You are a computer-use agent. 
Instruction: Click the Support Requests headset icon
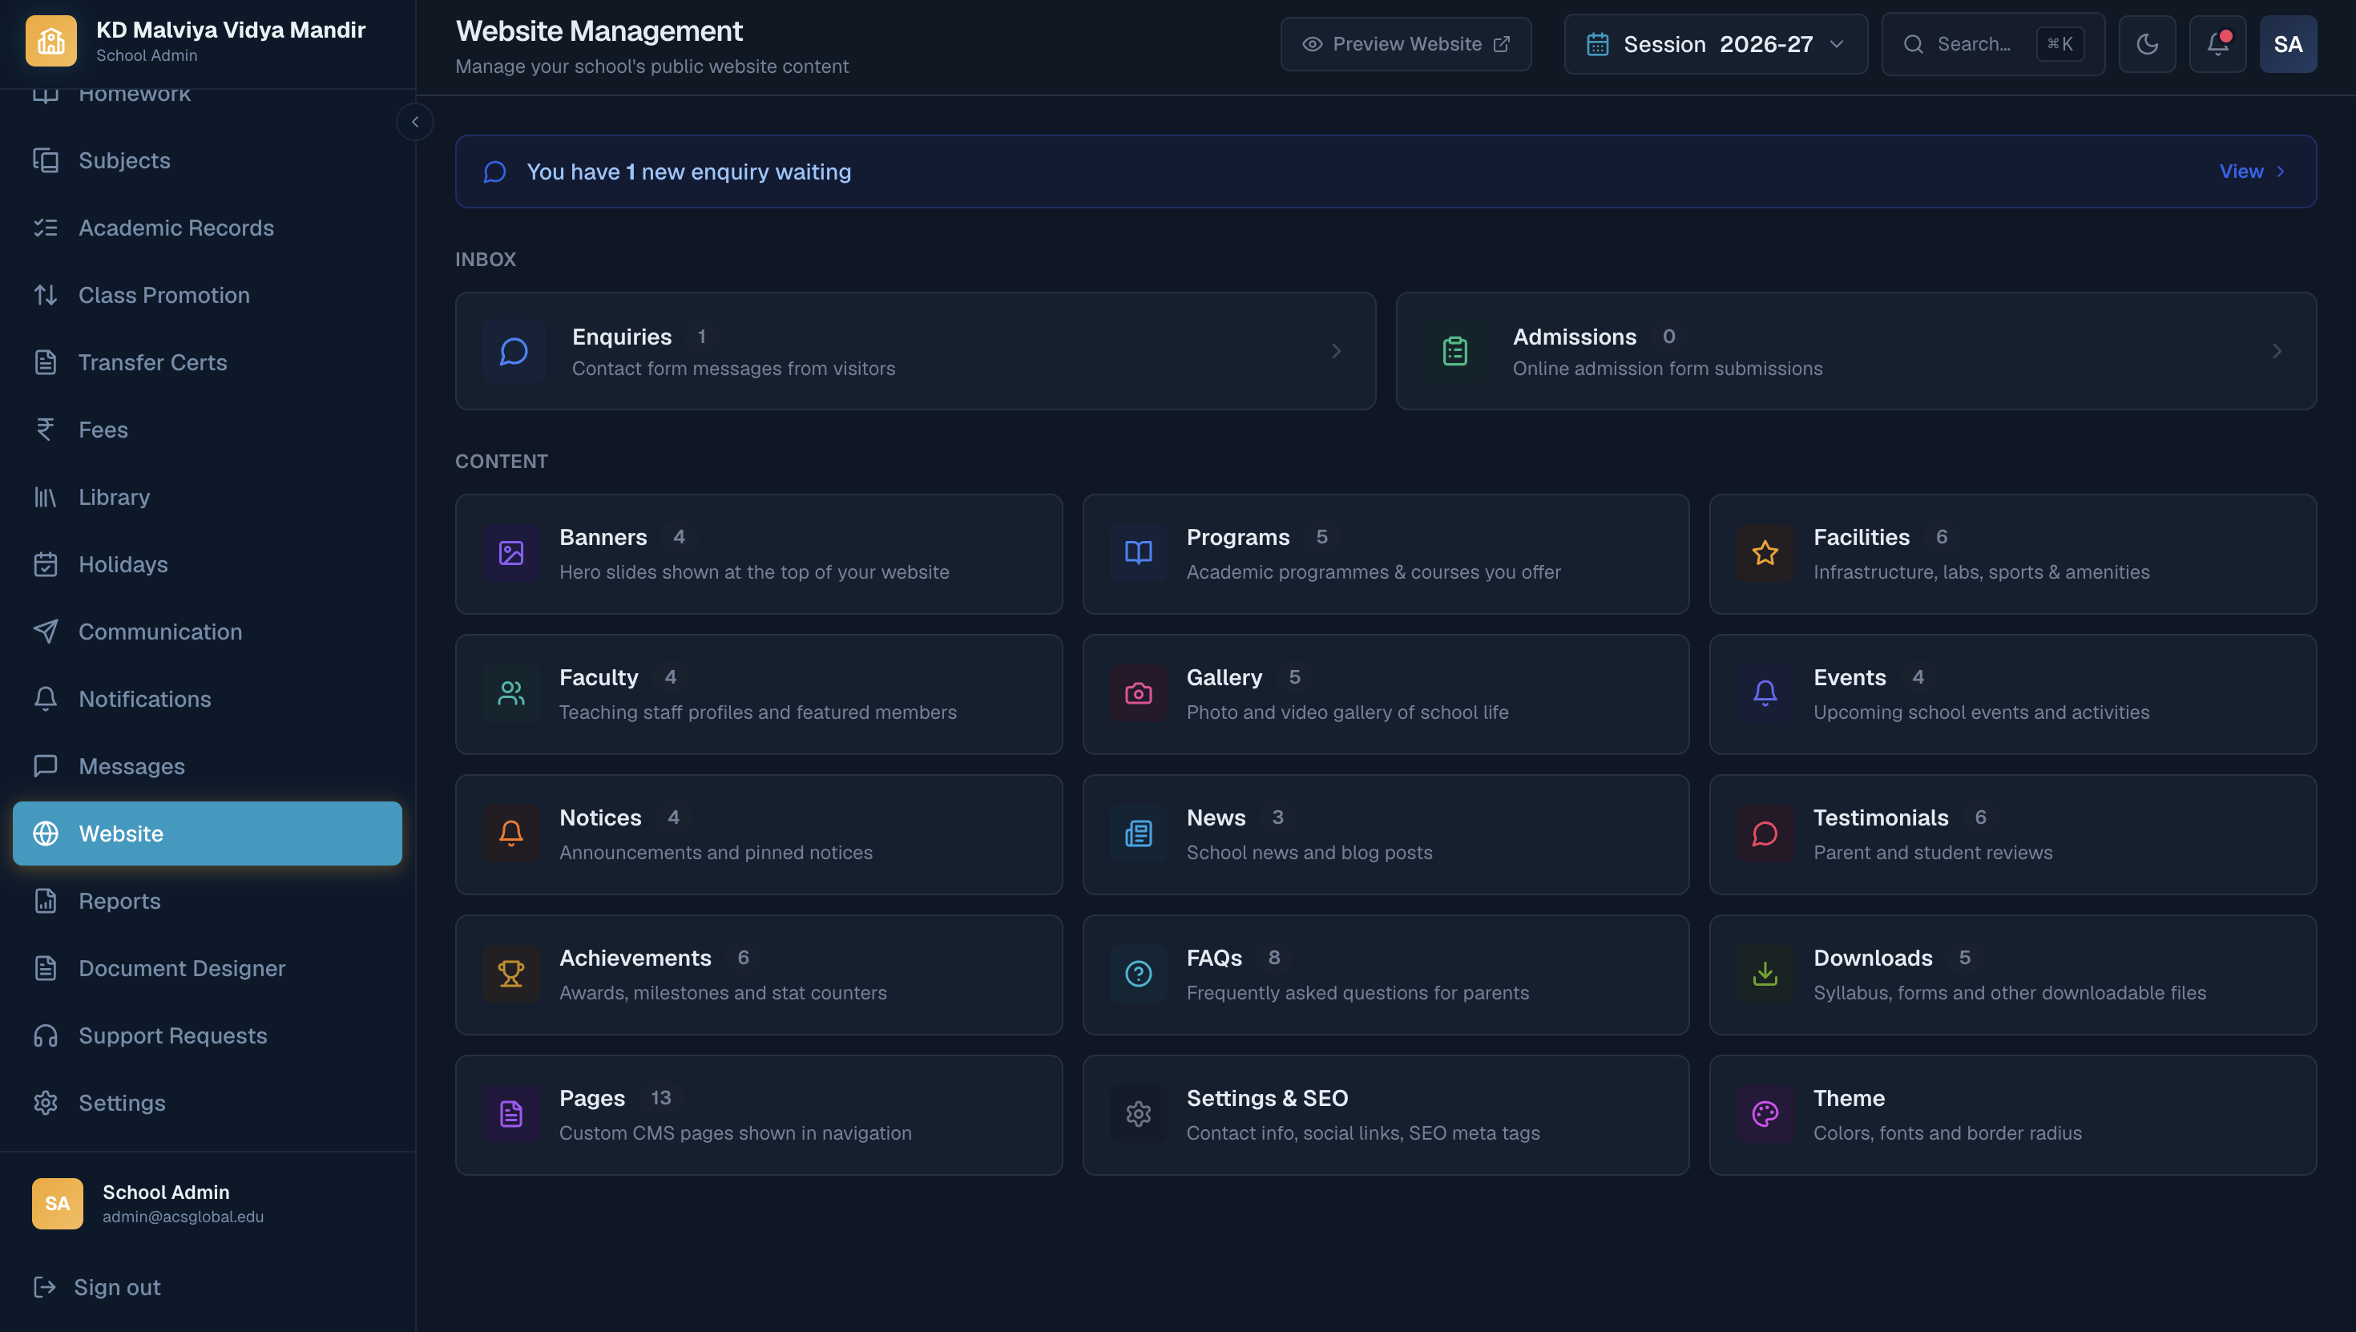[46, 1035]
